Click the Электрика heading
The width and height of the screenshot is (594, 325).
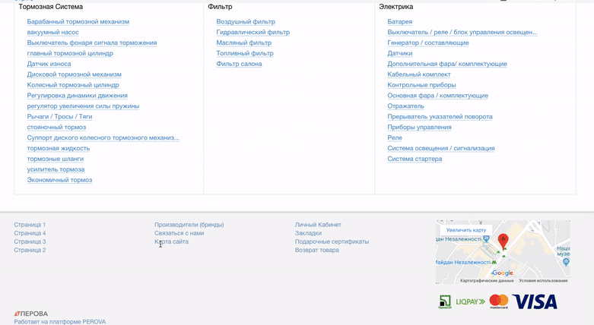pyautogui.click(x=396, y=7)
